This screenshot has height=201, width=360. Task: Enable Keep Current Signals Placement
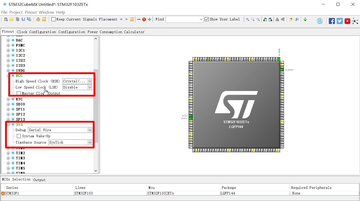pos(53,19)
